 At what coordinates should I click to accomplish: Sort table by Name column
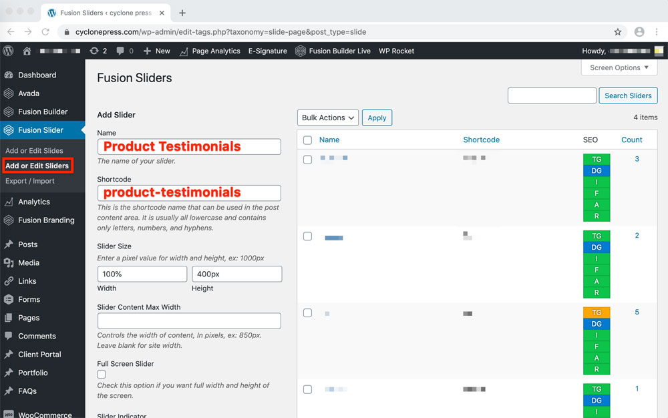tap(329, 140)
